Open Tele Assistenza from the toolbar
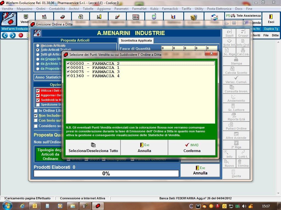Image resolution: width=281 pixels, height=210 pixels. pyautogui.click(x=243, y=16)
